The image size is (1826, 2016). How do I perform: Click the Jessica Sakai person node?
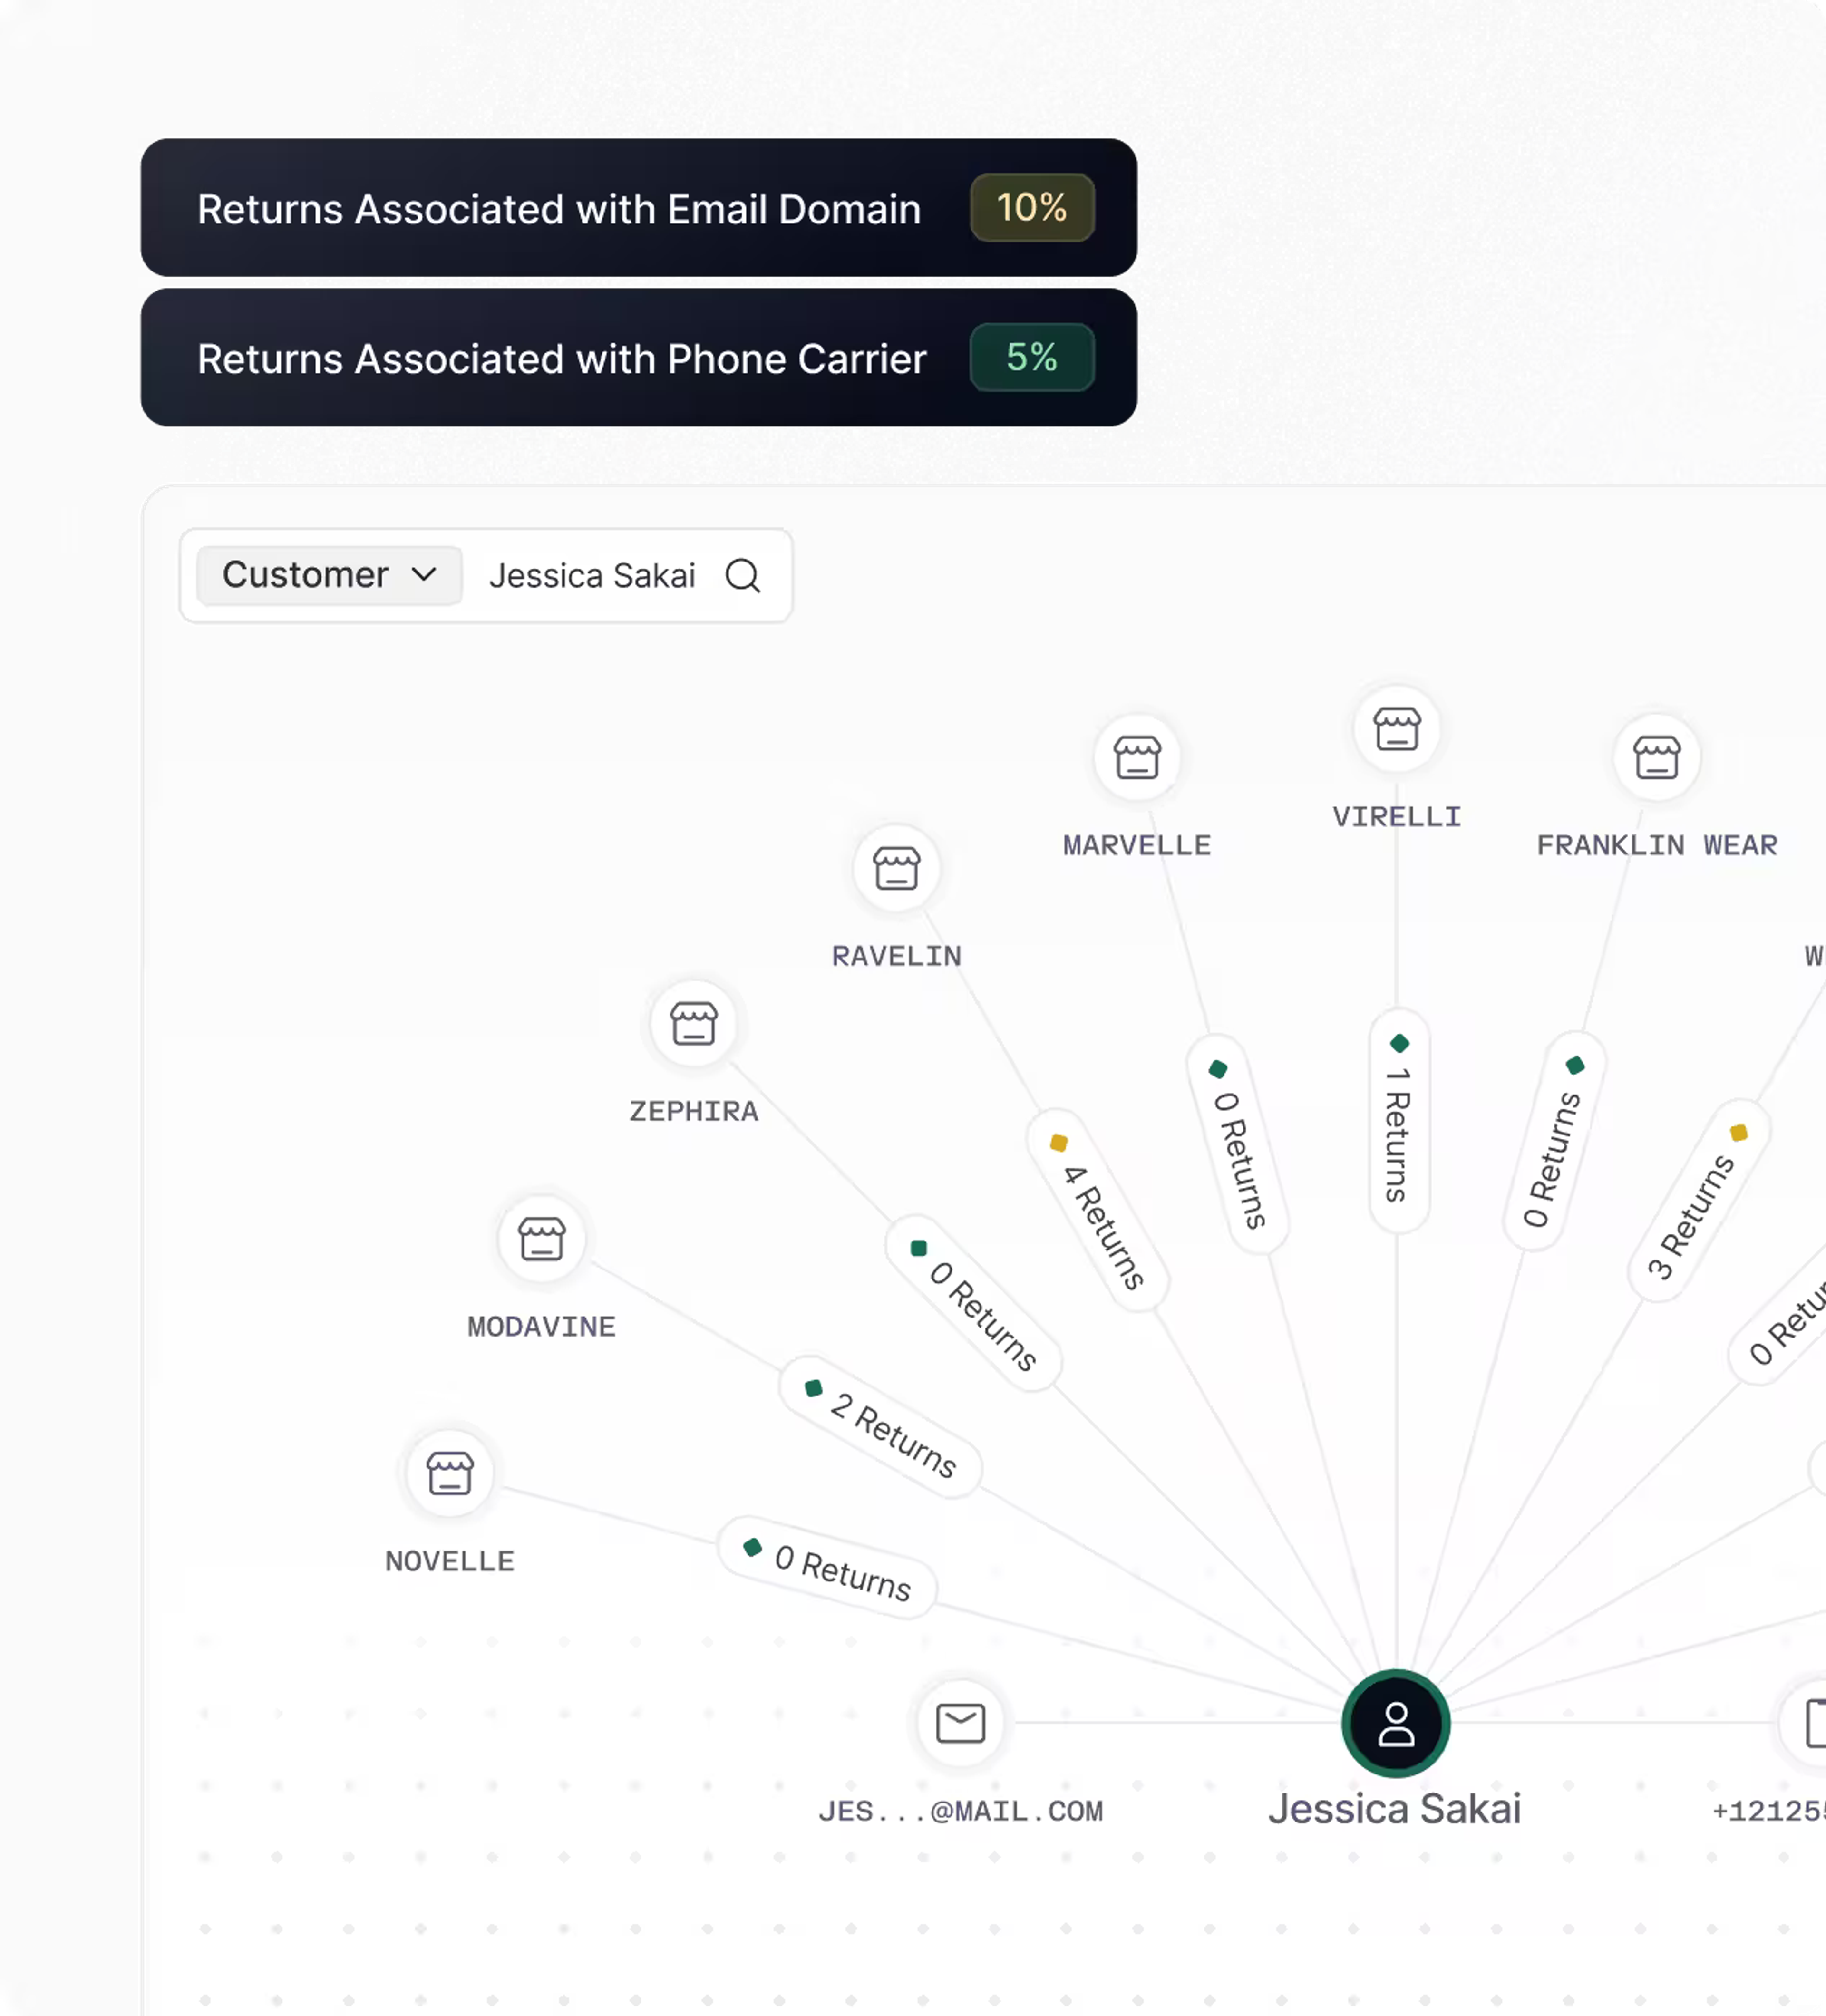coord(1395,1723)
